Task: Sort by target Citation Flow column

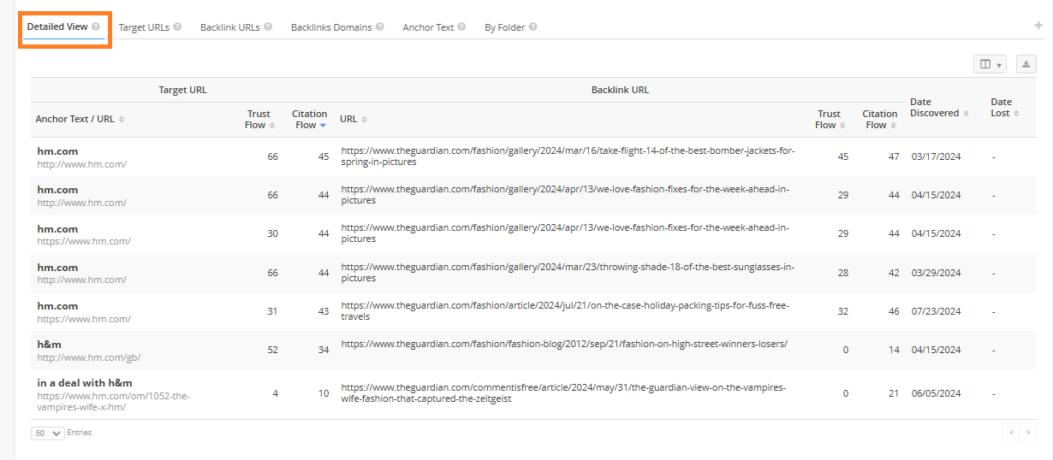Action: [x=309, y=119]
